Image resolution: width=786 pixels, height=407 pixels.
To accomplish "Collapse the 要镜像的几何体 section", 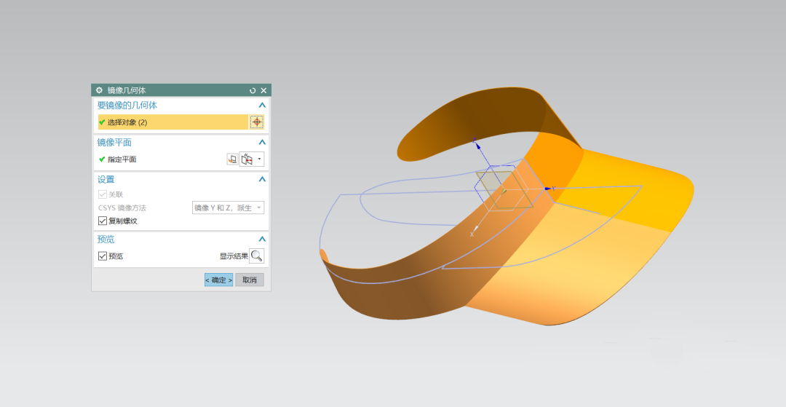I will pos(262,106).
